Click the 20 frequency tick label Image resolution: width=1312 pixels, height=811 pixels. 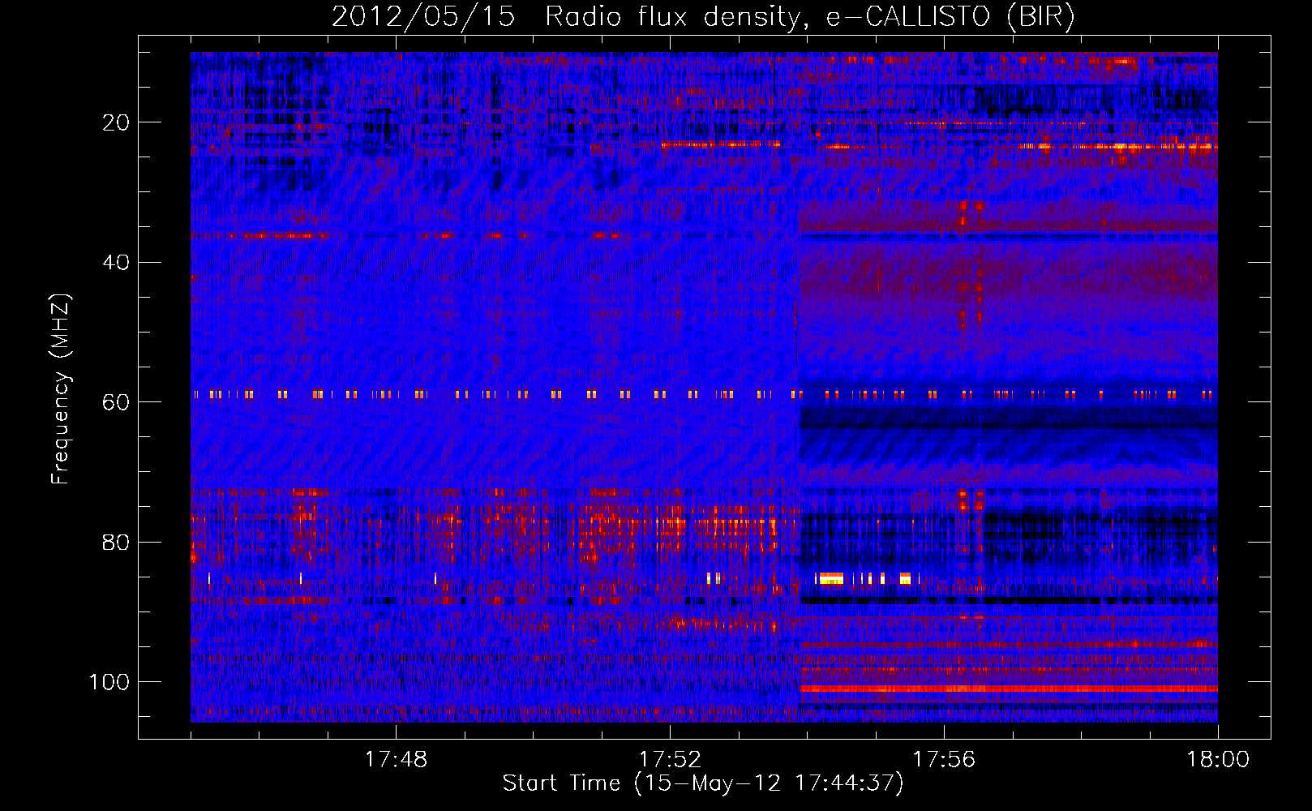pyautogui.click(x=116, y=122)
